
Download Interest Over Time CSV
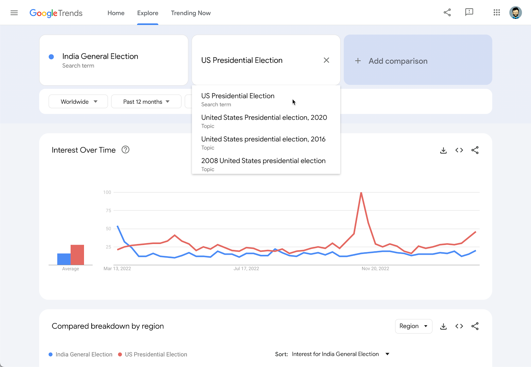[x=443, y=150]
